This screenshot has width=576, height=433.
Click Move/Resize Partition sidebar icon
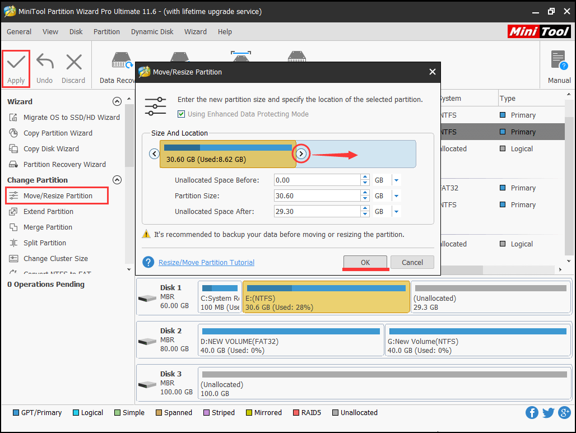point(13,195)
